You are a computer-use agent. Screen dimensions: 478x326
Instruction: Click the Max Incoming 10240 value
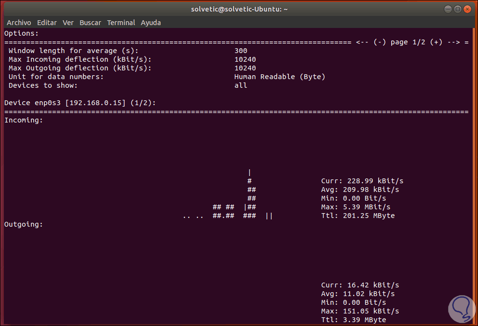(x=245, y=59)
